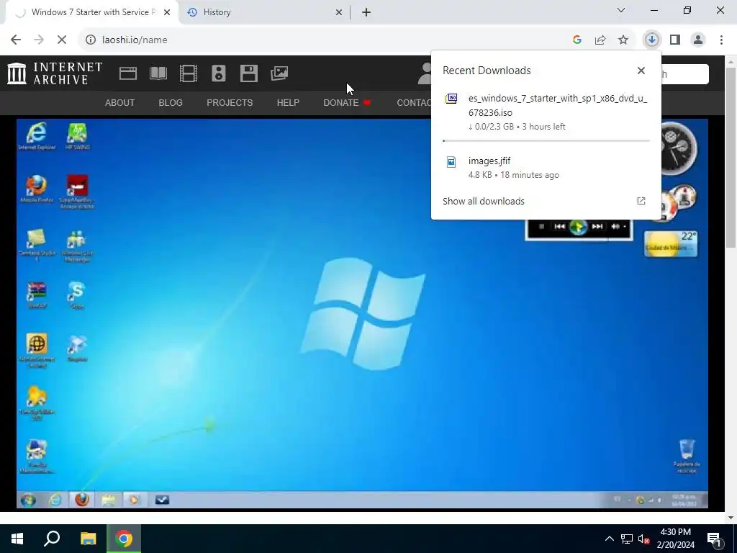Open the BLOG menu item

pos(171,102)
